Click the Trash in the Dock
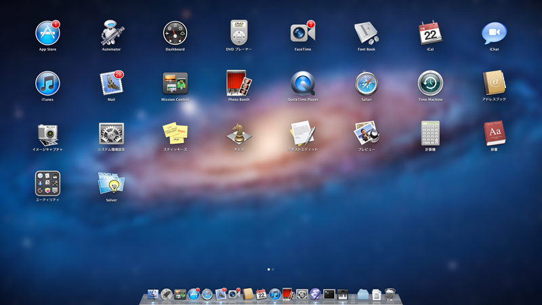The width and height of the screenshot is (542, 305). pos(391,295)
